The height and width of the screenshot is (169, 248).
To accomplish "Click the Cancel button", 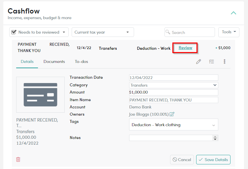I will click(x=182, y=160).
